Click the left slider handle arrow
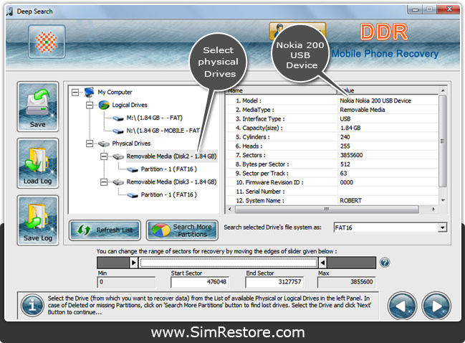The width and height of the screenshot is (465, 343). 134,263
